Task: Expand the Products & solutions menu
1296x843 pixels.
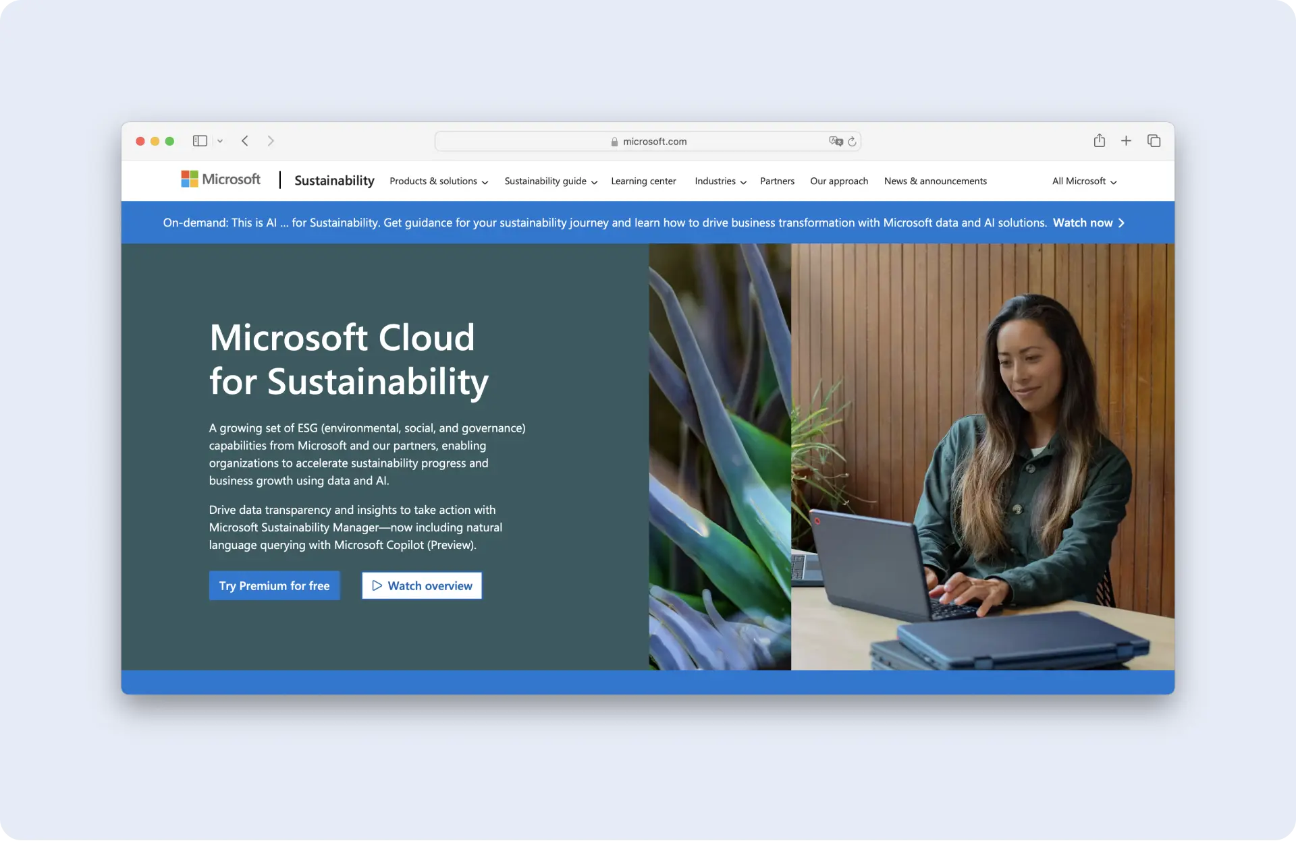Action: (x=438, y=181)
